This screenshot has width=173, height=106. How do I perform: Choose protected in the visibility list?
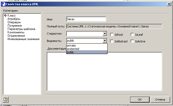click(87, 49)
